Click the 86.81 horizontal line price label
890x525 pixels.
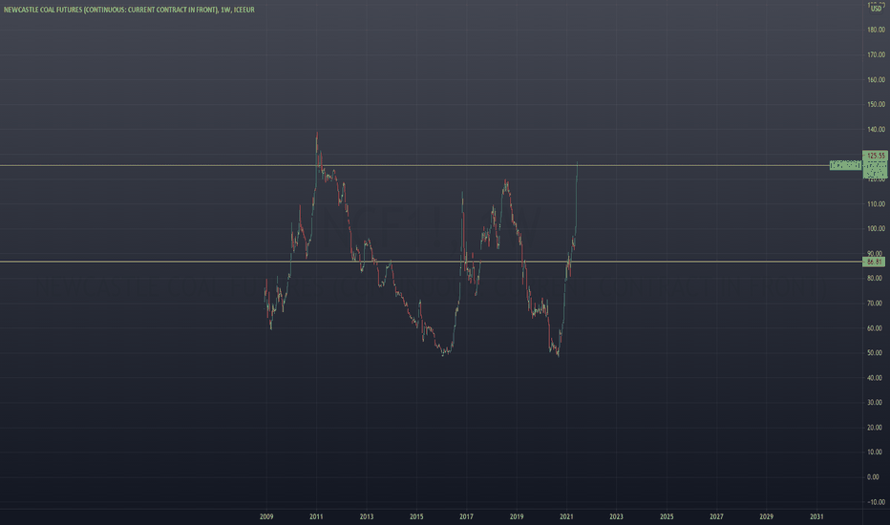(x=874, y=262)
